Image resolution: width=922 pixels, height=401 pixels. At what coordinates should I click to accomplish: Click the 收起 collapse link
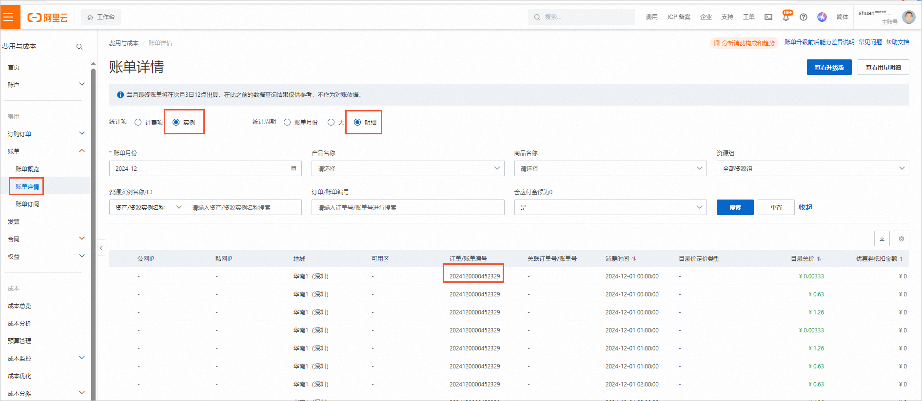pos(805,207)
